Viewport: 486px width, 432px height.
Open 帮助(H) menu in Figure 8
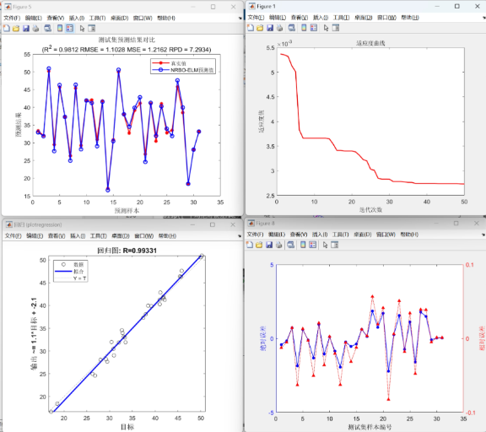click(x=409, y=235)
